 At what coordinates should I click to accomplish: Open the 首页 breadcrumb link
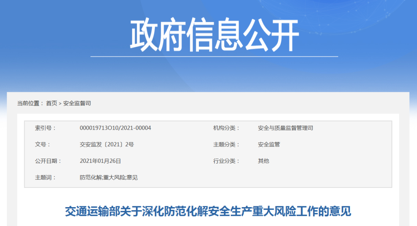pos(51,103)
